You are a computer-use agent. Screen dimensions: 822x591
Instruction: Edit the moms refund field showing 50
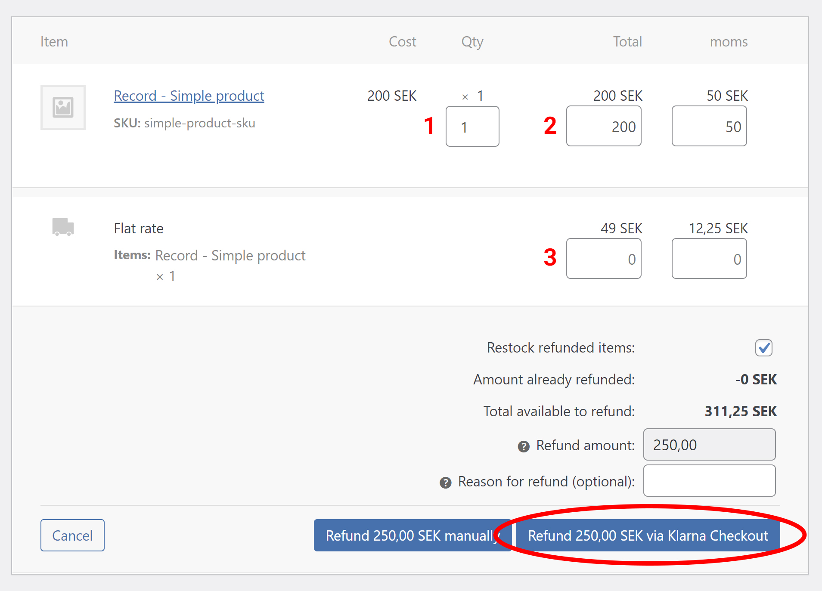(x=708, y=126)
